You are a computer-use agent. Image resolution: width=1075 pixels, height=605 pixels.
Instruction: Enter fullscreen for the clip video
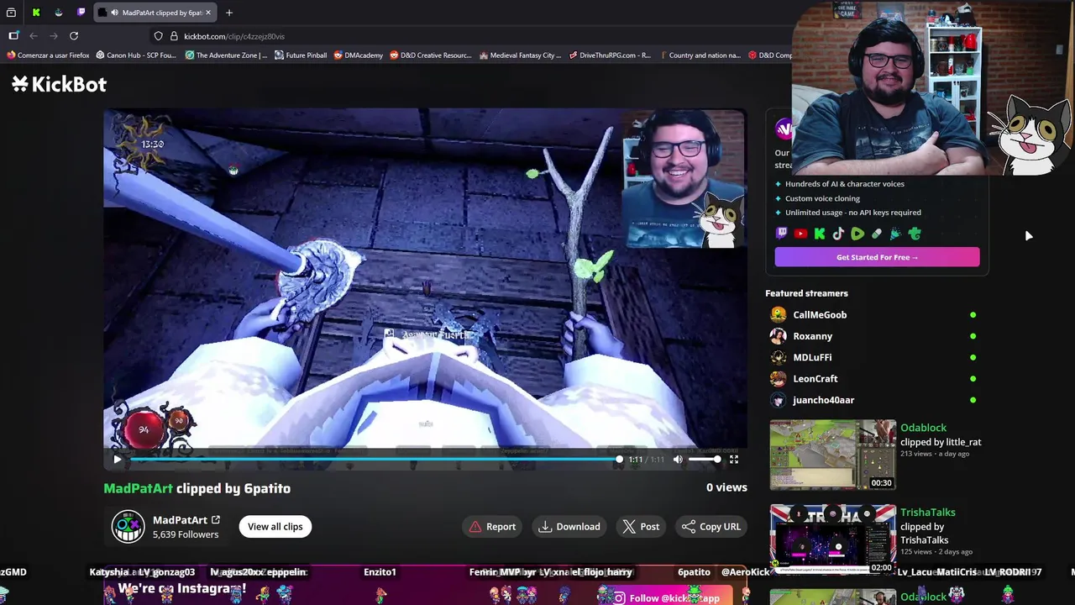tap(734, 460)
